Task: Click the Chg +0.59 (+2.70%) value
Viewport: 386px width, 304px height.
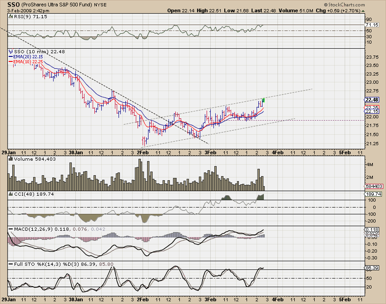Action: tap(338, 10)
